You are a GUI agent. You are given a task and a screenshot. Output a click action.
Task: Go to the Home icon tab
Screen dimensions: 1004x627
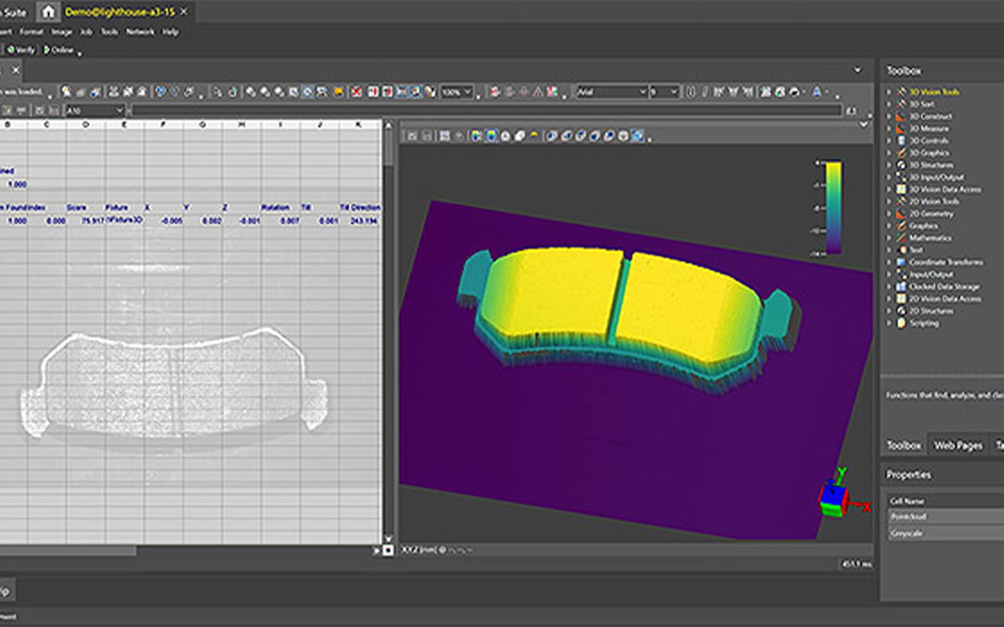click(x=49, y=12)
